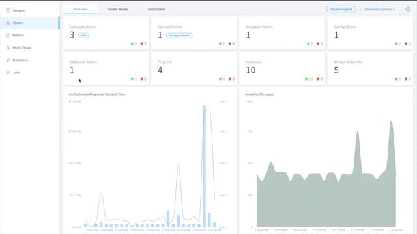Click the Virtual Networks card title
Screen dimensions: 417x234
(348, 62)
